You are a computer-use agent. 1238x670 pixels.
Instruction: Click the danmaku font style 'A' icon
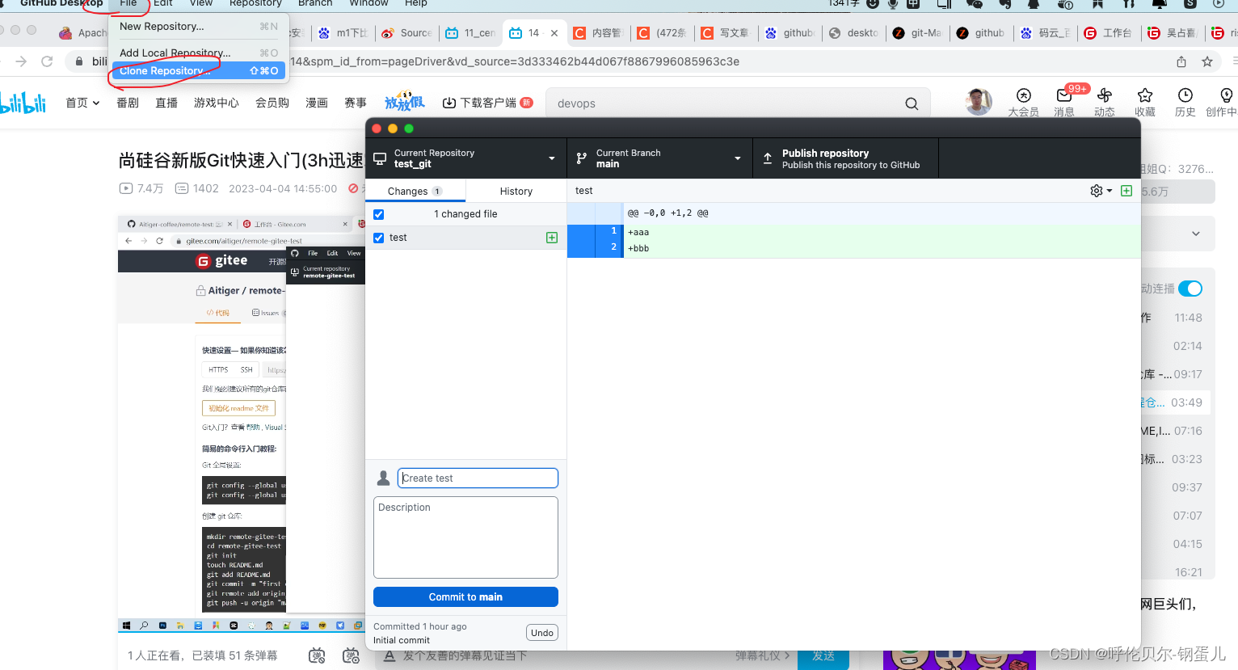click(x=389, y=655)
